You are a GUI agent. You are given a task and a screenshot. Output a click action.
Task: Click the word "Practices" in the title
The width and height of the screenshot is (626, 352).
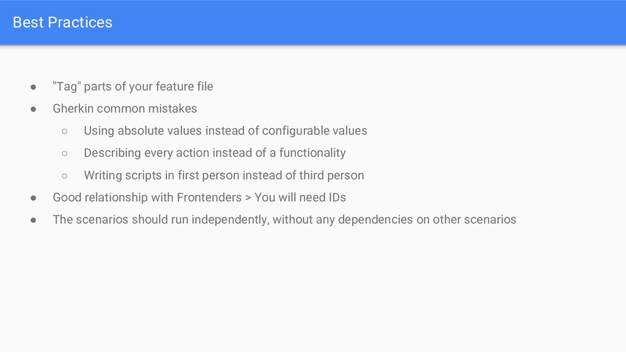[x=80, y=23]
